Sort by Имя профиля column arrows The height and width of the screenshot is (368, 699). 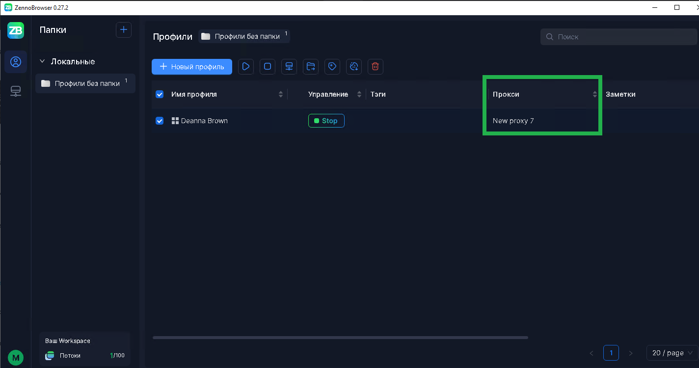coord(281,94)
